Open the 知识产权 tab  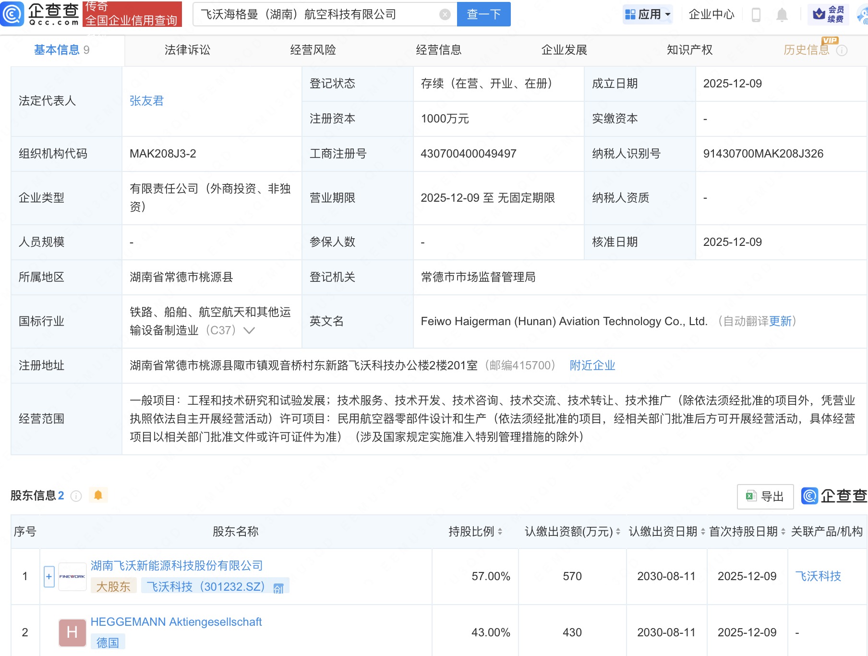689,50
